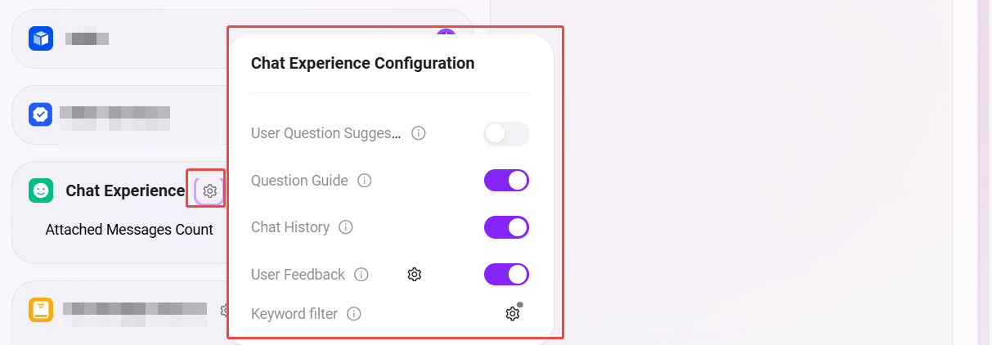Open Keyword filter settings gear
The width and height of the screenshot is (992, 345).
512,314
